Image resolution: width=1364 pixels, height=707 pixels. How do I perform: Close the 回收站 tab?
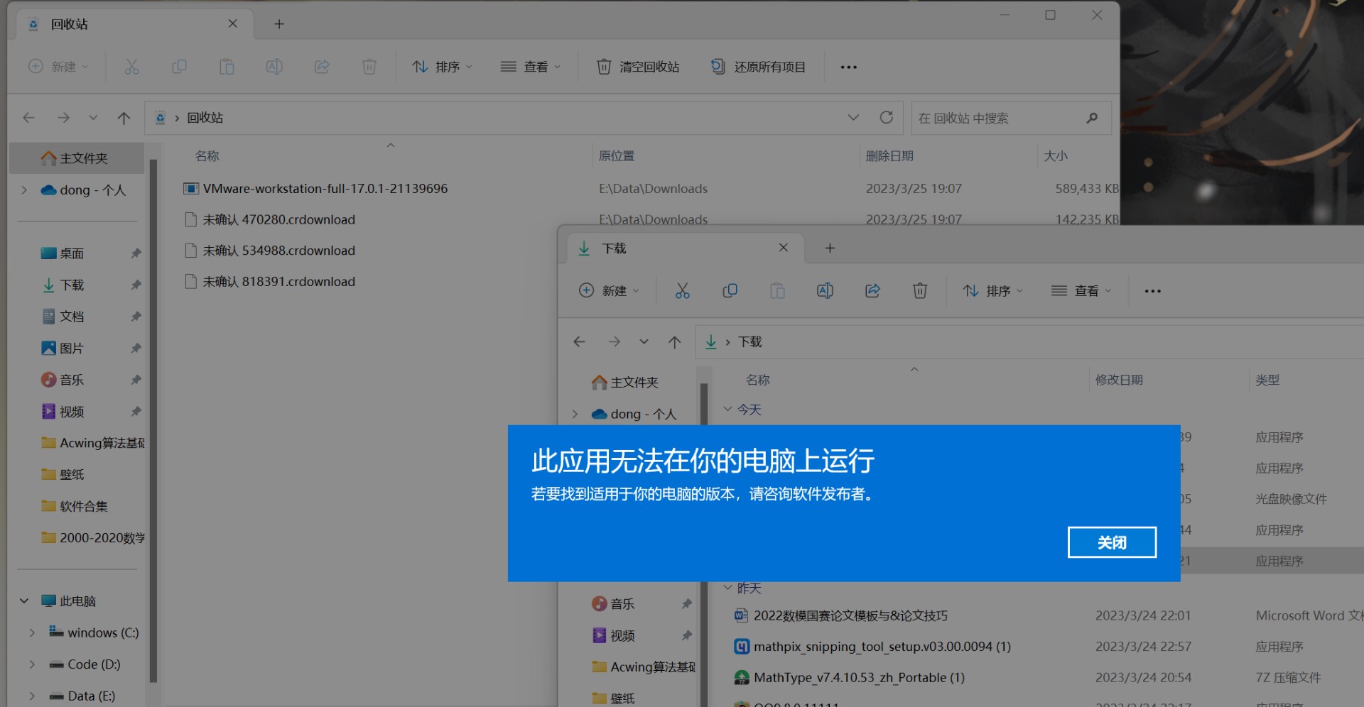click(x=232, y=24)
